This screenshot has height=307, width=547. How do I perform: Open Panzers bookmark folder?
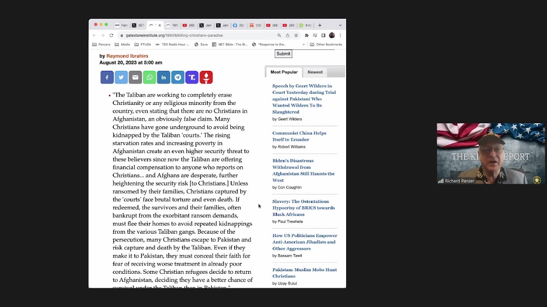click(x=102, y=44)
